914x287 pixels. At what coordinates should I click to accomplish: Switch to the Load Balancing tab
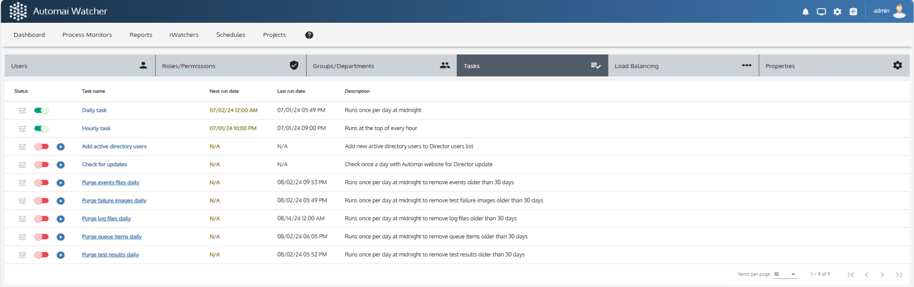pyautogui.click(x=683, y=66)
